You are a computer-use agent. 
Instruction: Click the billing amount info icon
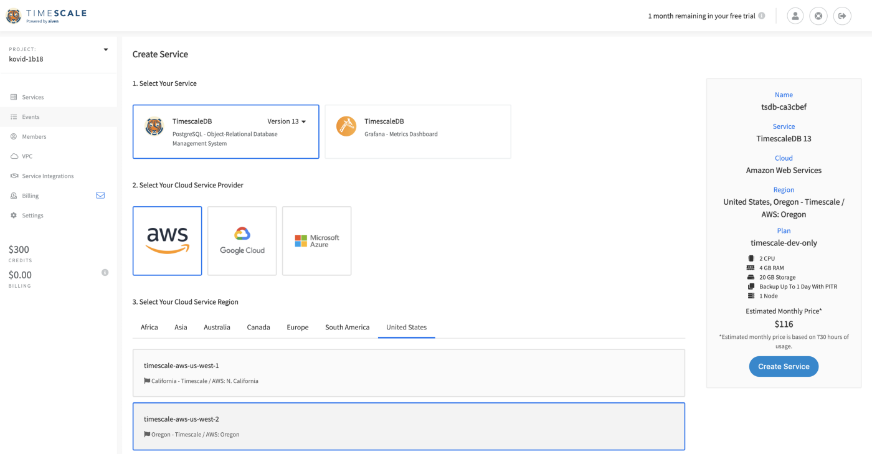pos(105,273)
